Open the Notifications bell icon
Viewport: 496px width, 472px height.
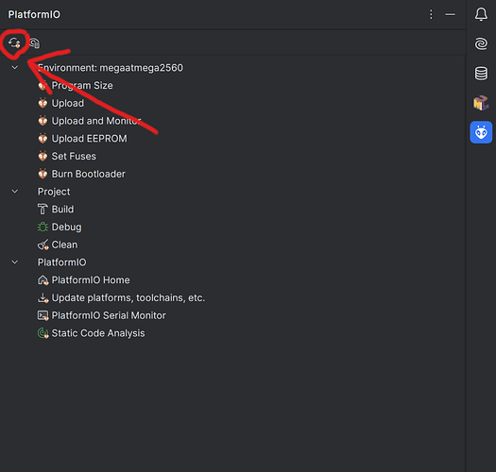point(481,14)
